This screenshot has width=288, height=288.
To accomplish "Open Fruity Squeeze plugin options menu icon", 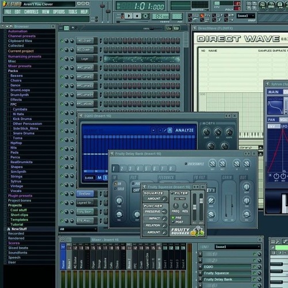I will click(x=145, y=187).
